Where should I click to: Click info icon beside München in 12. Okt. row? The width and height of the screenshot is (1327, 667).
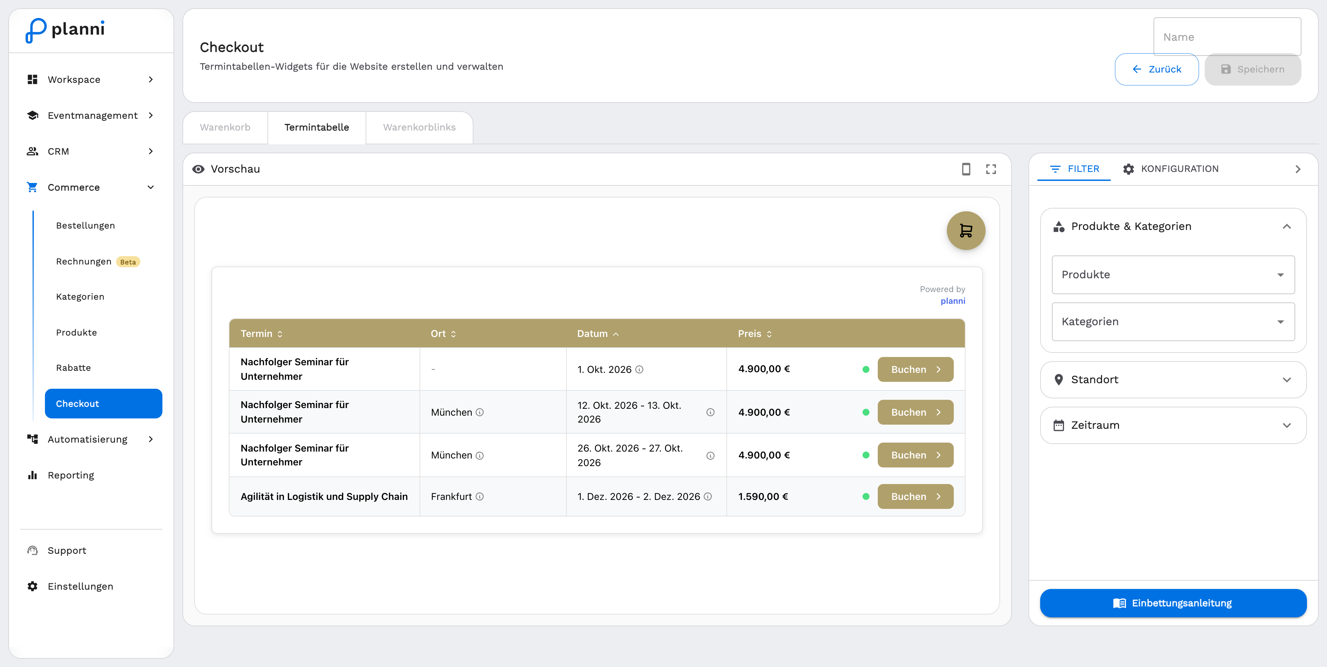[x=480, y=412]
